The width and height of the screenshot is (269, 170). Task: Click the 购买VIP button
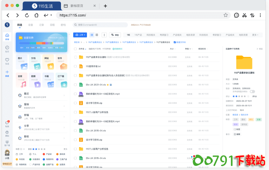point(7,164)
